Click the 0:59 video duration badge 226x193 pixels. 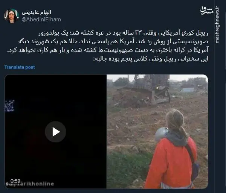(x=15, y=181)
